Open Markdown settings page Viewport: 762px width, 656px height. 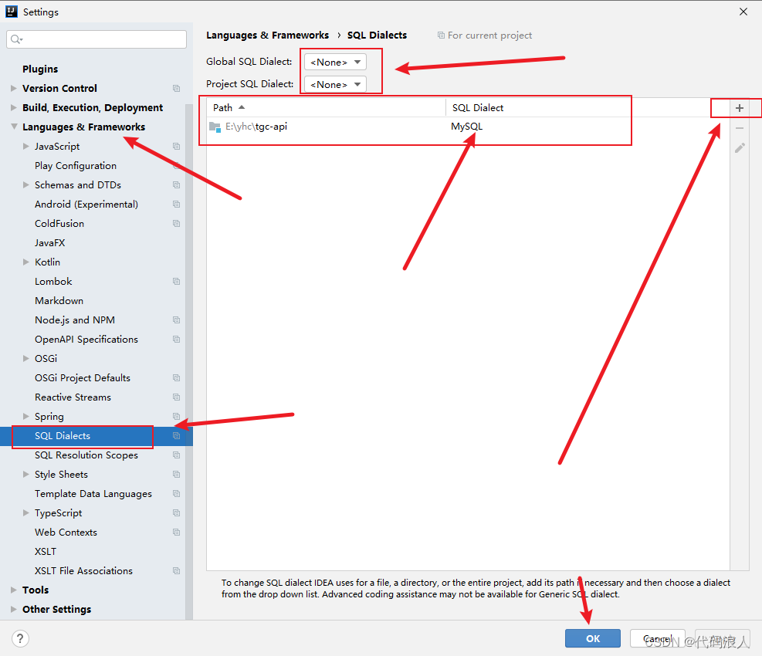coord(59,301)
